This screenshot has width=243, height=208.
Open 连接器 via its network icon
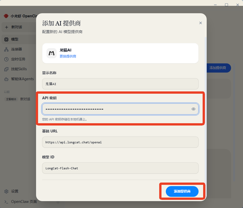coord(6,49)
